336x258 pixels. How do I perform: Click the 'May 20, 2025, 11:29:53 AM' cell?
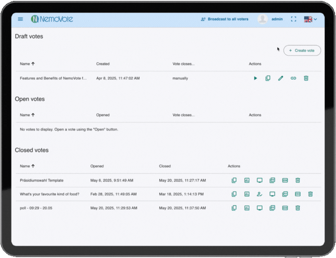114,208
